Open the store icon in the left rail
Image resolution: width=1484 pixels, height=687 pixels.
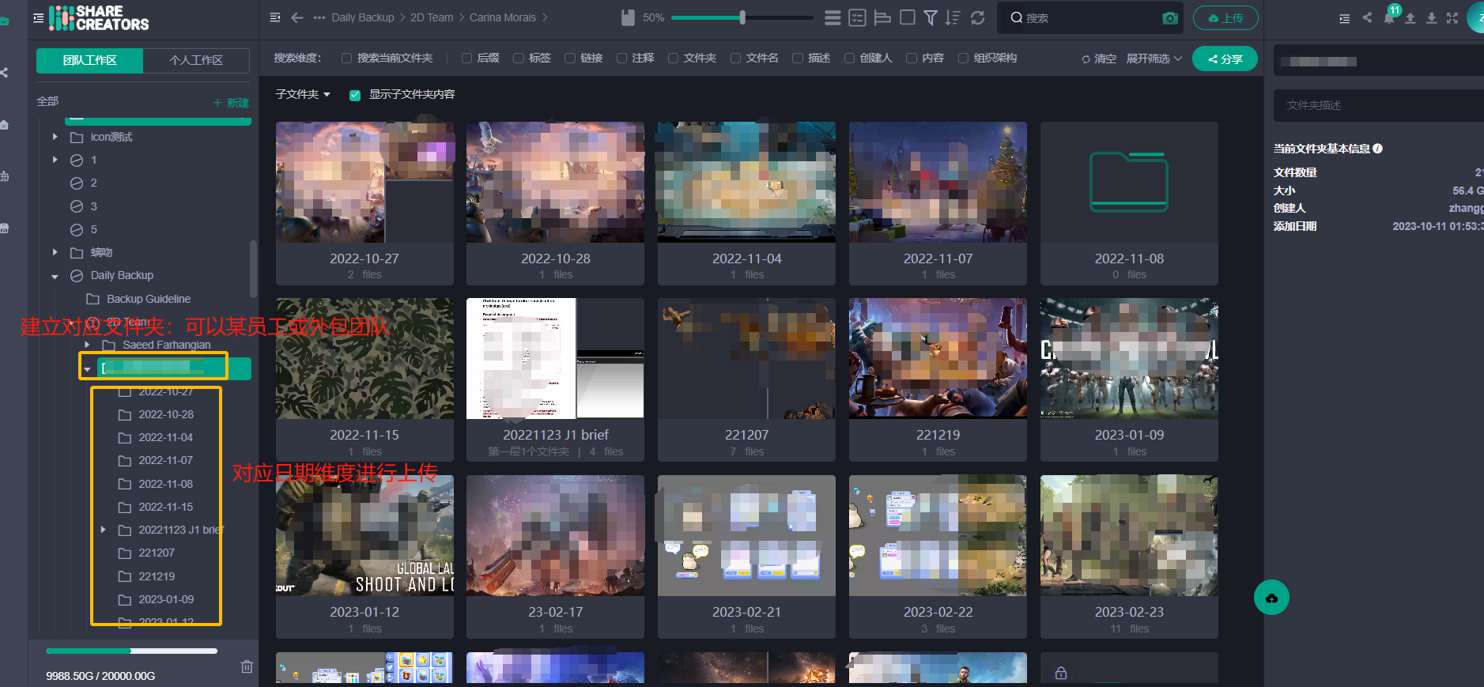coord(4,228)
